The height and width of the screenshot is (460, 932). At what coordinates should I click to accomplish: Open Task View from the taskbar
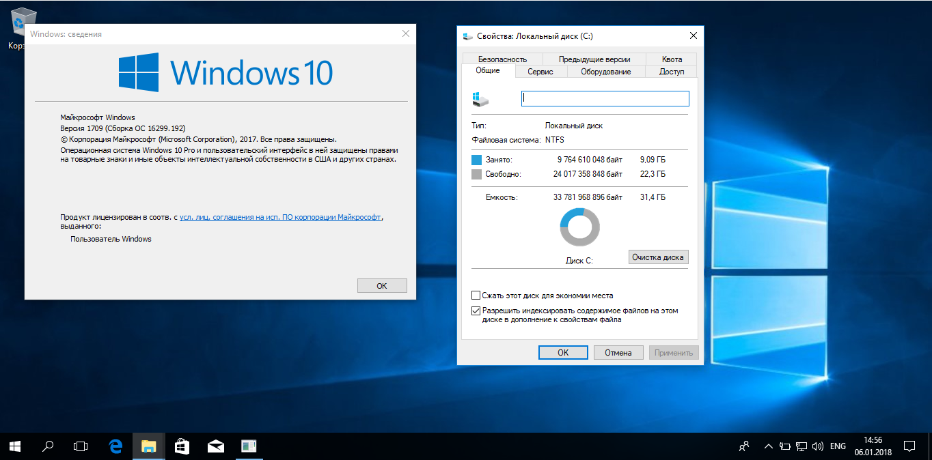(81, 446)
